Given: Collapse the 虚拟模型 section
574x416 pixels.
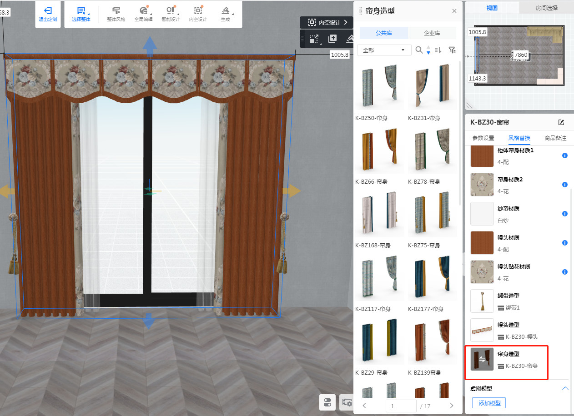Looking at the screenshot, I should click(565, 388).
